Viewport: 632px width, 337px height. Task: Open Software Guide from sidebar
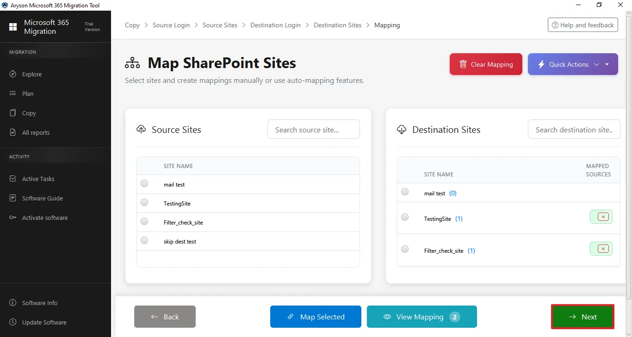pyautogui.click(x=42, y=198)
